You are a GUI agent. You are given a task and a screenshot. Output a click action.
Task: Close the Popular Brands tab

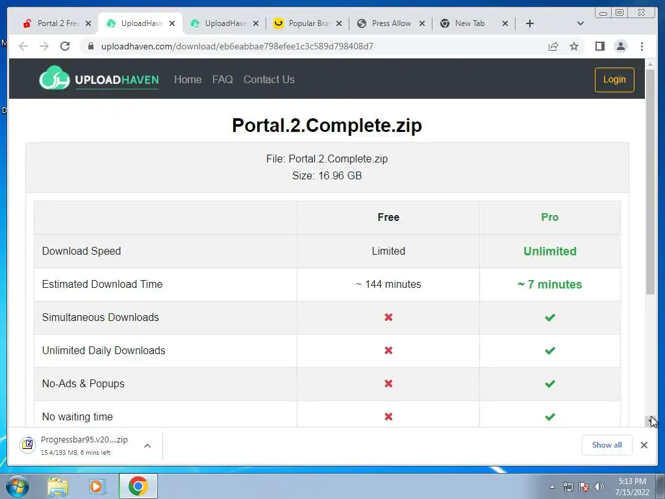point(339,23)
